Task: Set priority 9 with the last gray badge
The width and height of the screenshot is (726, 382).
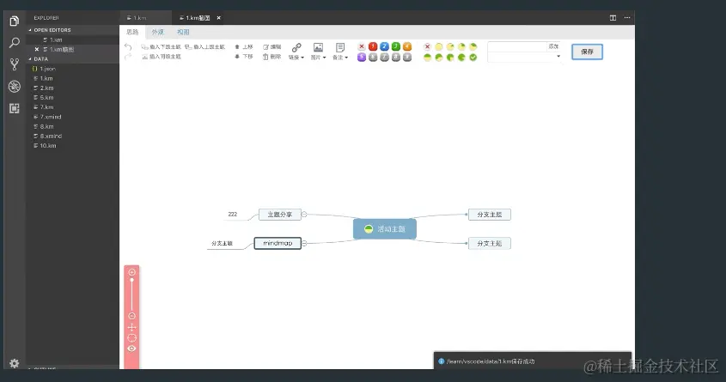Action: [x=407, y=58]
